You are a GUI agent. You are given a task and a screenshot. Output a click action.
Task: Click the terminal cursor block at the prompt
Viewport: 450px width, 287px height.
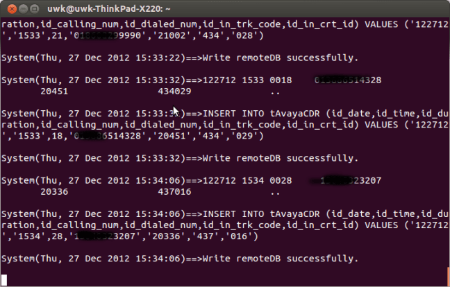point(4,280)
